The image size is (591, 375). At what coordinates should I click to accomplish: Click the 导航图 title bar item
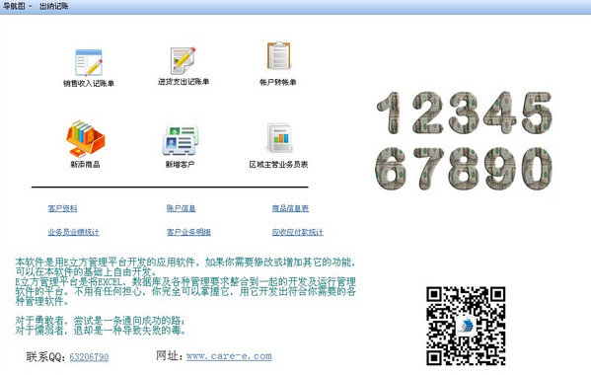14,6
